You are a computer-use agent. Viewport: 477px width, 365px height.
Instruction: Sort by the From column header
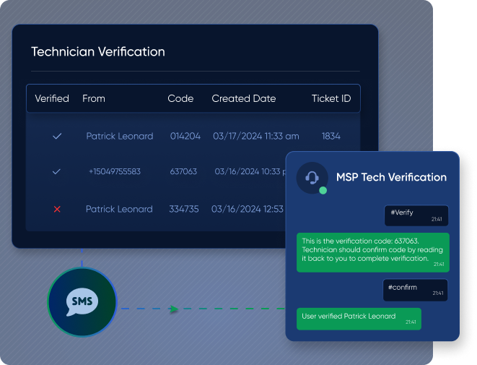(x=94, y=98)
